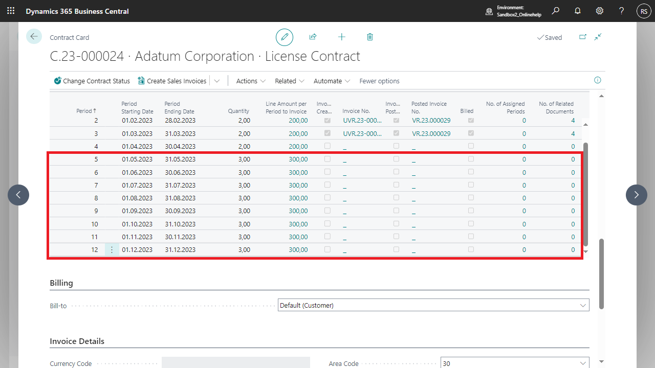Click the search magnifier icon
This screenshot has width=655, height=368.
(555, 11)
